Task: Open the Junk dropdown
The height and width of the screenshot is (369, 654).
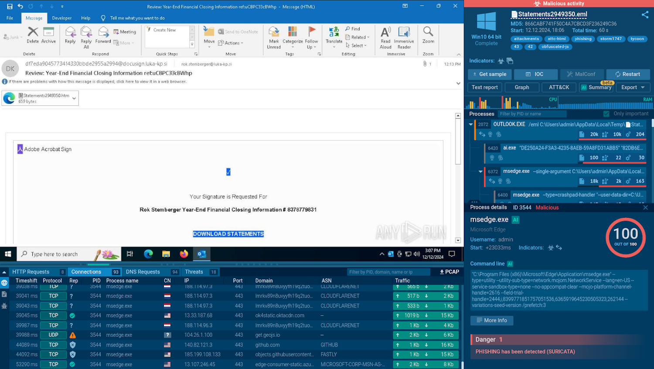Action: pyautogui.click(x=12, y=37)
